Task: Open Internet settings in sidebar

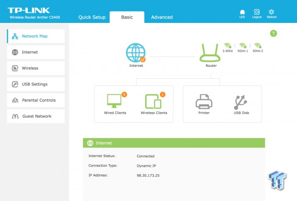Action: pos(36,52)
